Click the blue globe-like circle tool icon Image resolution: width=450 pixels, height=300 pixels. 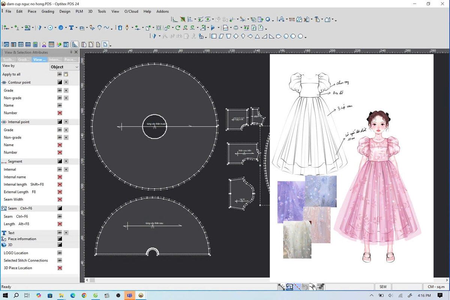click(60, 27)
